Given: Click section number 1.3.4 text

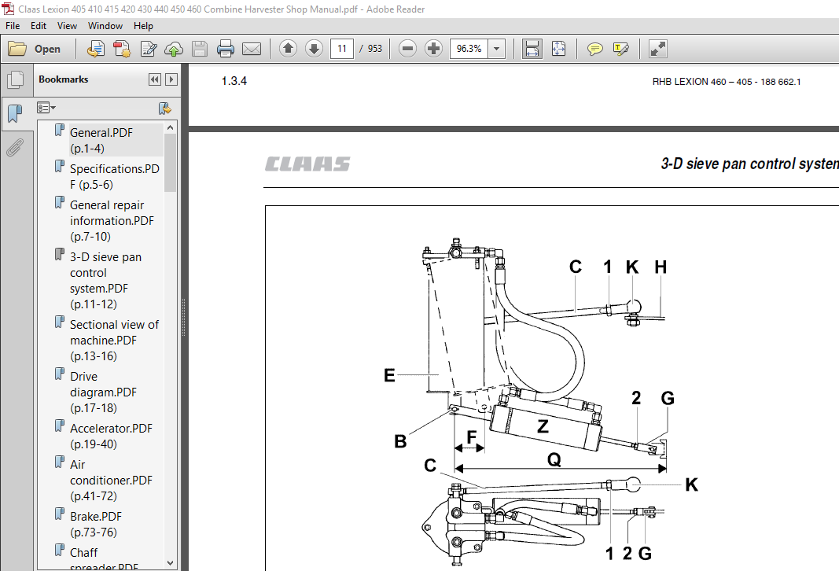Looking at the screenshot, I should pos(234,81).
